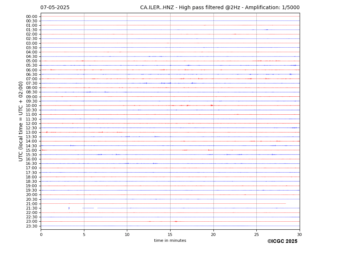This screenshot has height=255, width=340.
Task: Click the blue spike in the 21:30 trace
Action: (69, 208)
